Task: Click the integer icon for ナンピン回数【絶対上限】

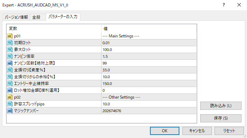Action: coord(10,63)
